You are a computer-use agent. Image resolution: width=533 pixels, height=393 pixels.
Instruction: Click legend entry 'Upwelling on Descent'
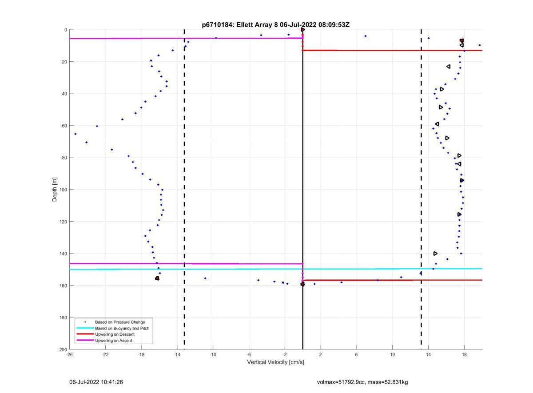(x=115, y=334)
